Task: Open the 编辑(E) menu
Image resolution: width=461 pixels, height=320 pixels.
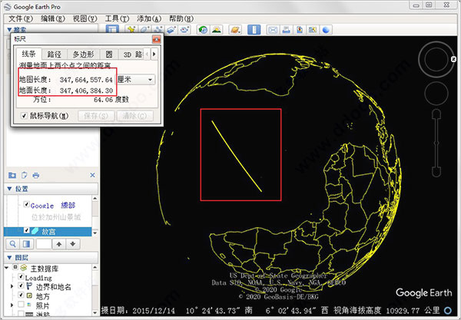Action: (x=52, y=18)
